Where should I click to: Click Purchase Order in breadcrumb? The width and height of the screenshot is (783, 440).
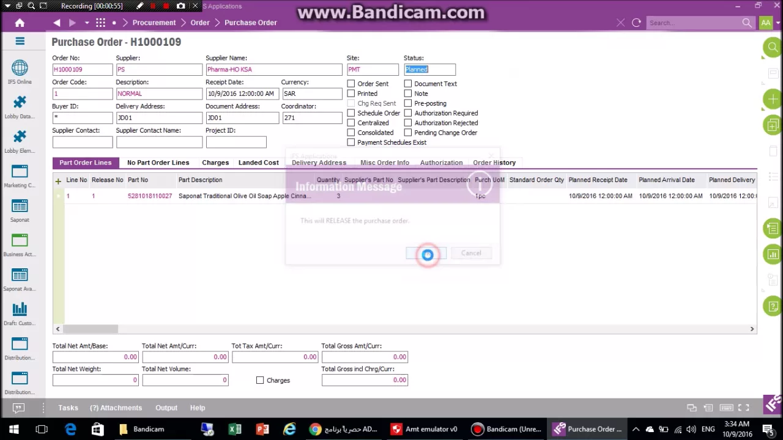[251, 23]
